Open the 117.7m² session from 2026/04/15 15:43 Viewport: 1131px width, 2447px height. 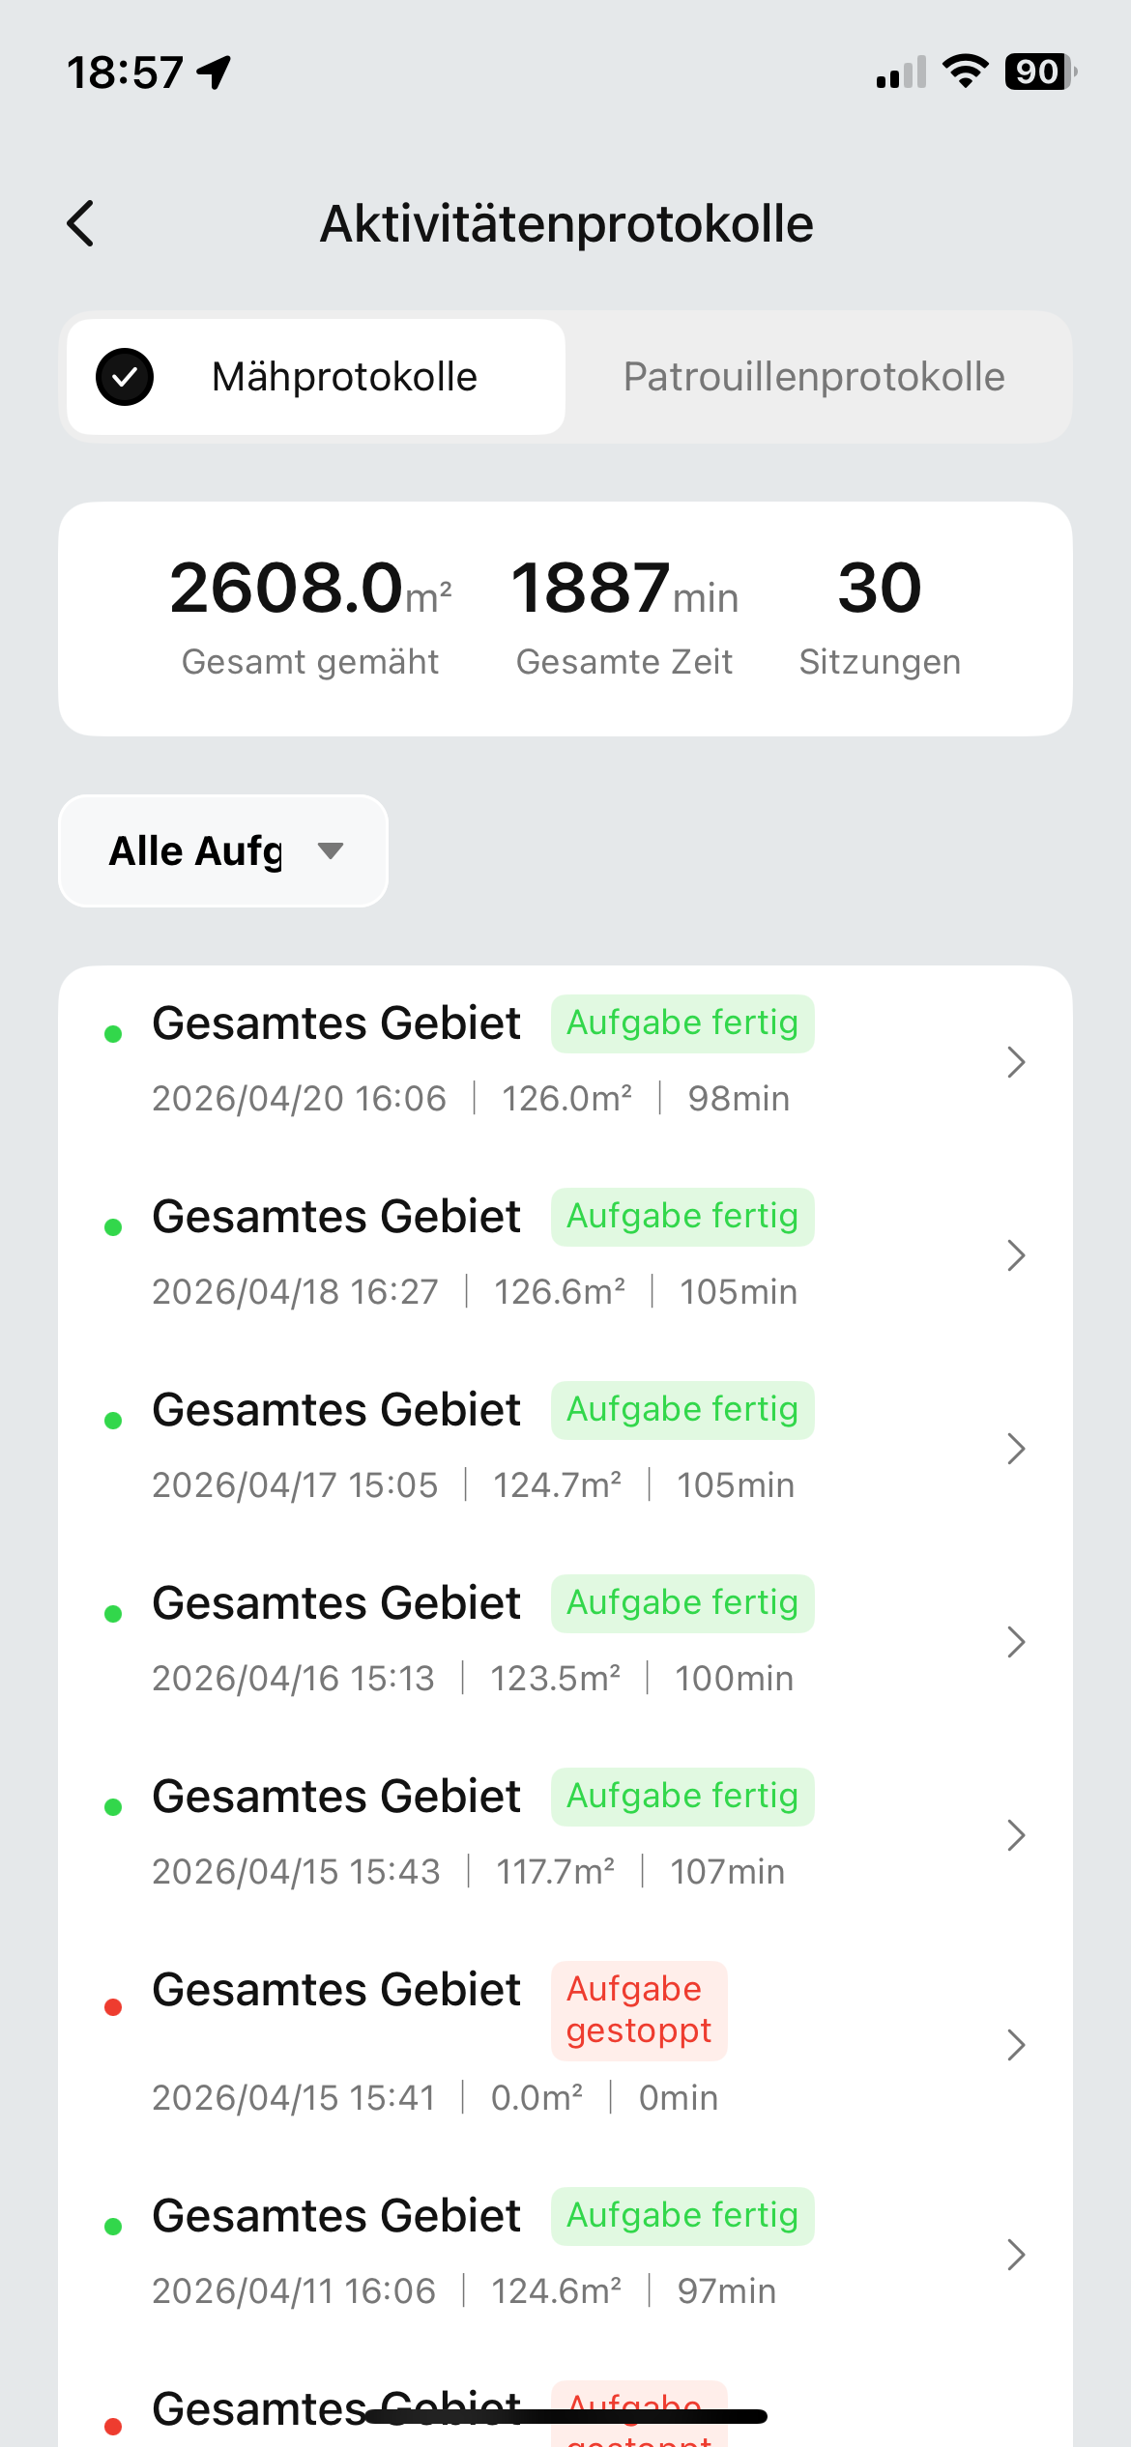point(565,1835)
